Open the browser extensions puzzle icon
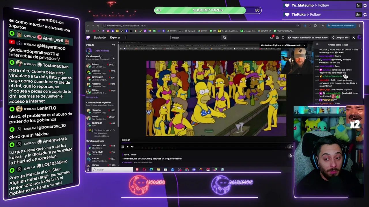The height and width of the screenshot is (207, 369). coord(315,26)
